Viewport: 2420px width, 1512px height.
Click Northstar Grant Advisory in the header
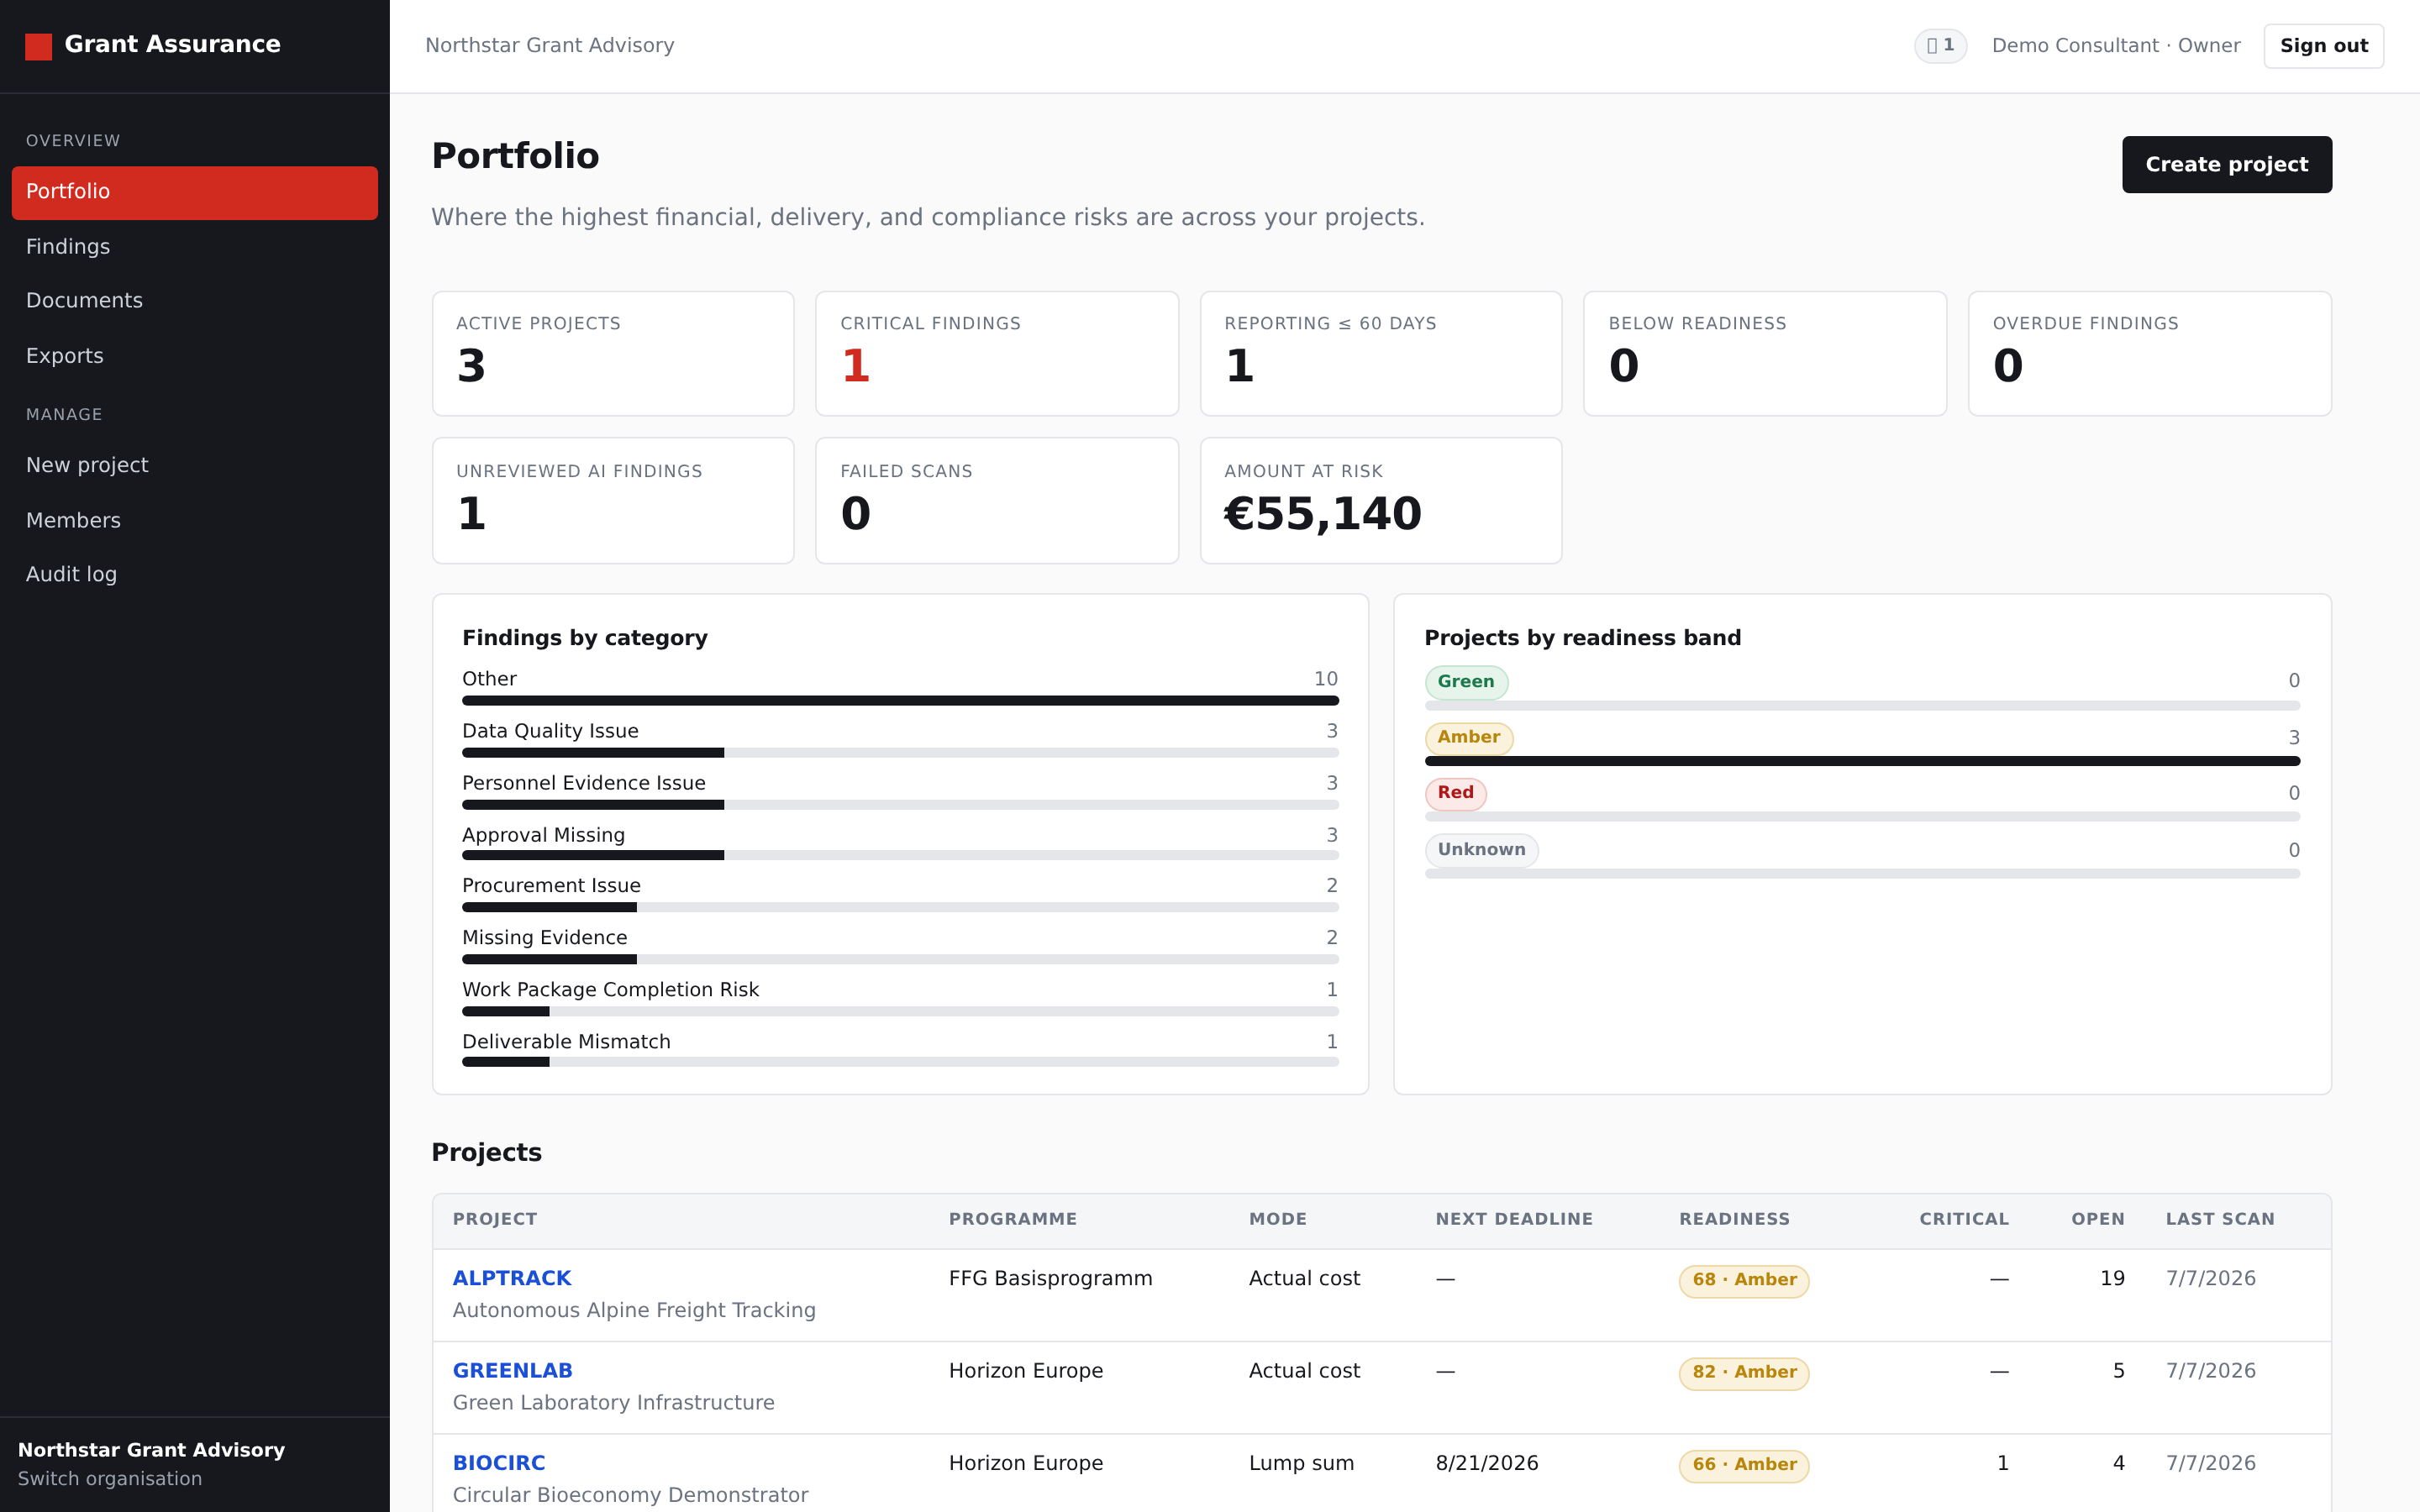click(549, 46)
